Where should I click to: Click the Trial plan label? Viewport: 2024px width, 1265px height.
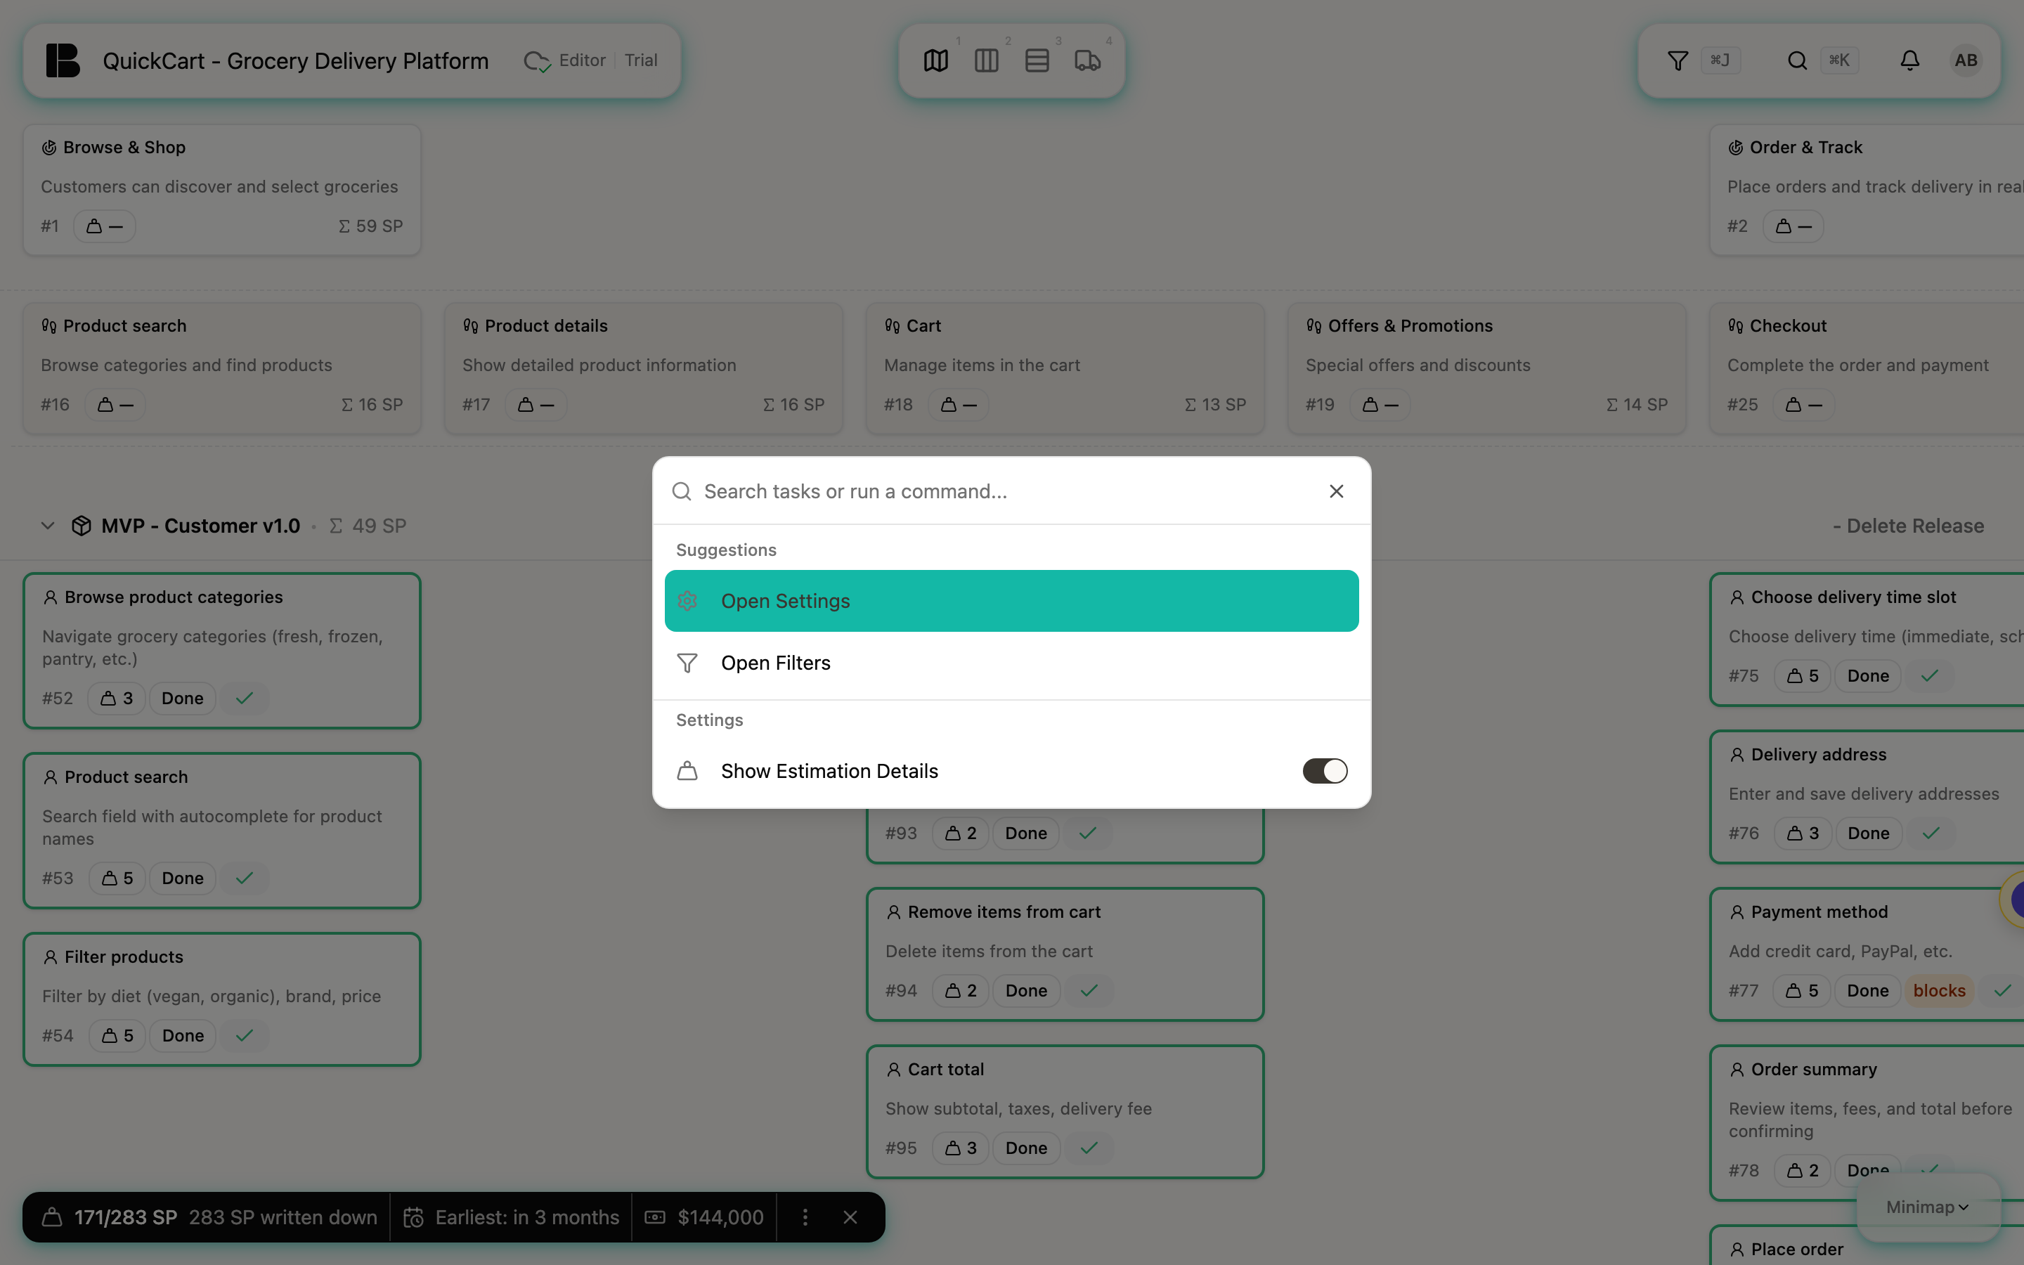[x=641, y=60]
